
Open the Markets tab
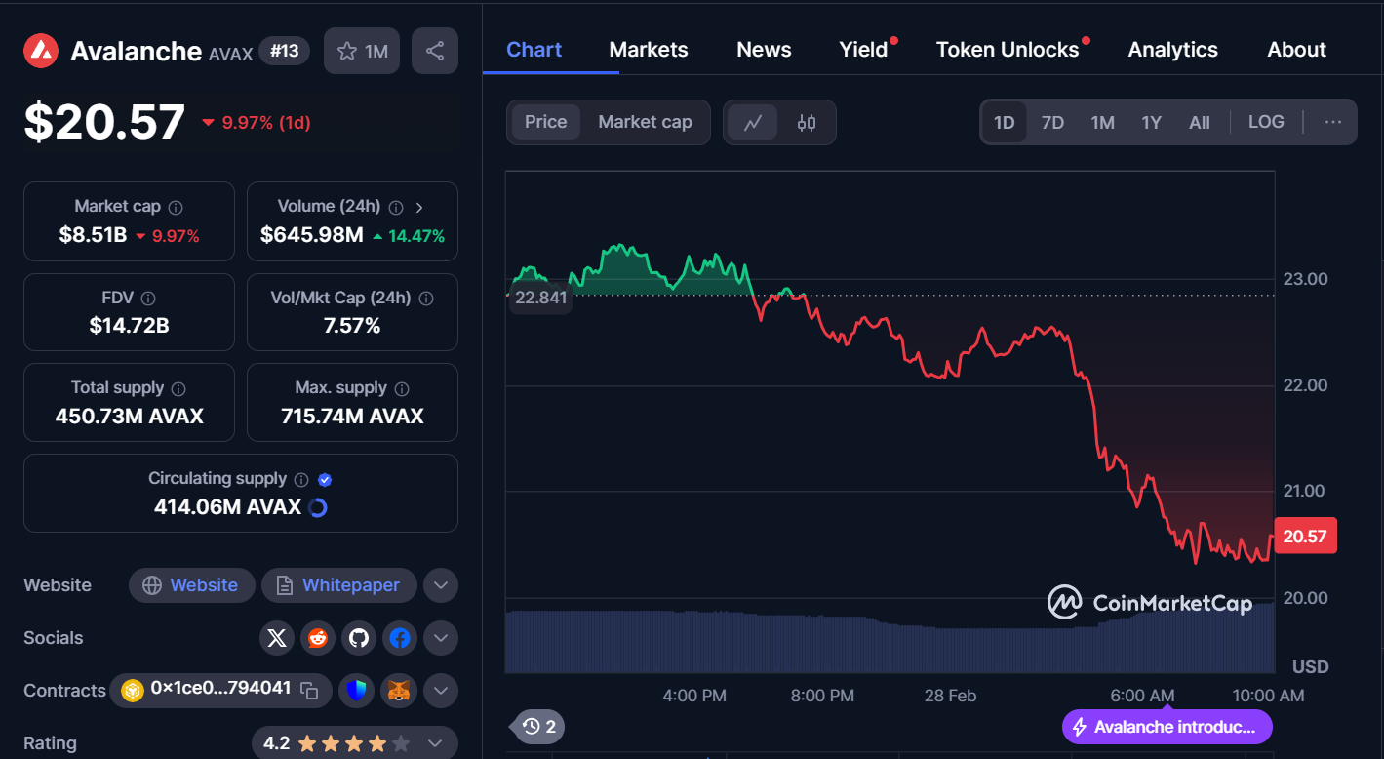649,49
